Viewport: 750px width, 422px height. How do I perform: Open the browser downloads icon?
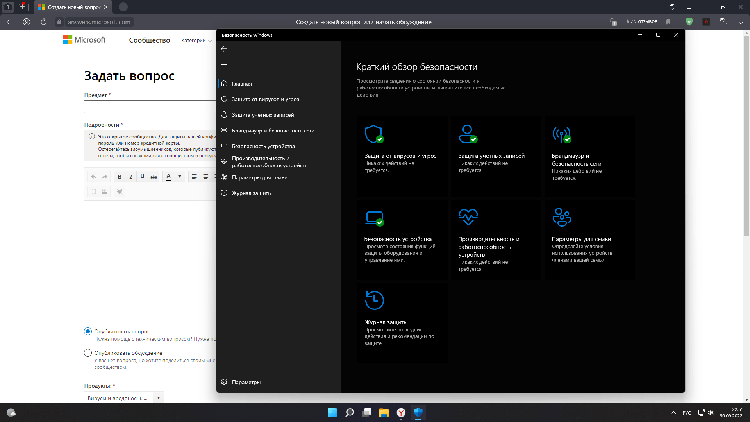point(741,22)
